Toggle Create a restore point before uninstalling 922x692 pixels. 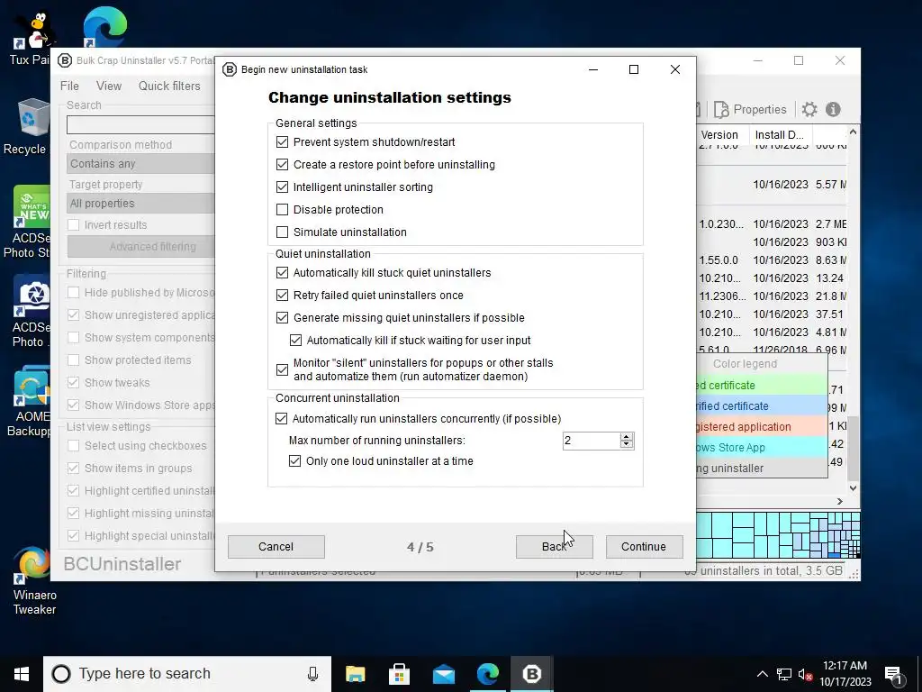click(282, 165)
